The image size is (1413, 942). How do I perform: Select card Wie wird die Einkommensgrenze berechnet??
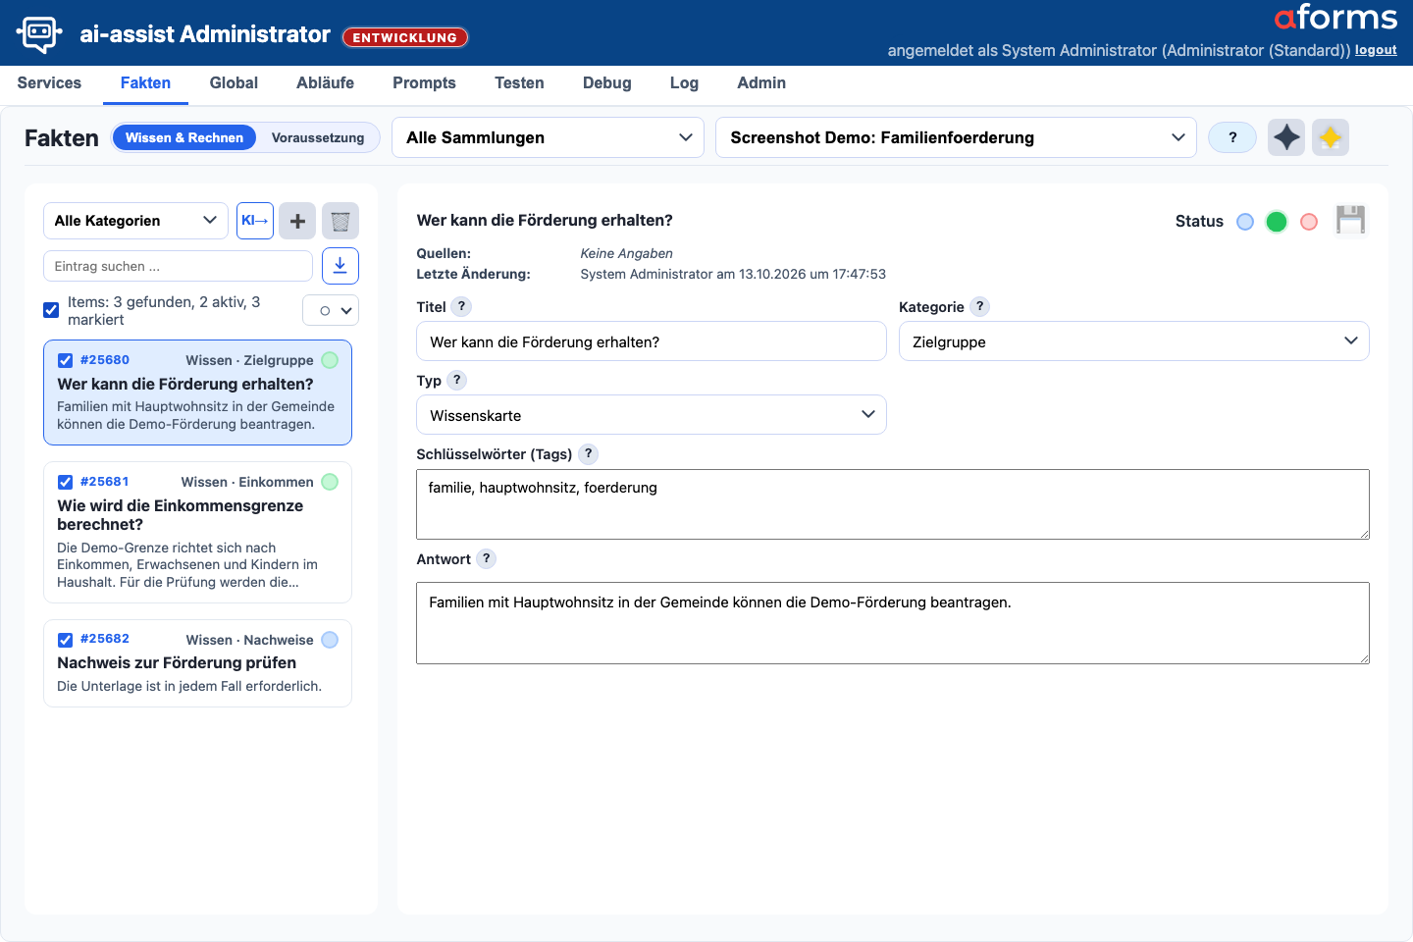click(197, 532)
